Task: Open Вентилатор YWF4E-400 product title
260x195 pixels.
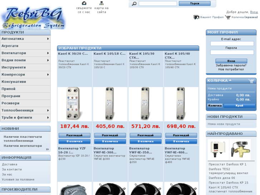Action: pos(176,150)
